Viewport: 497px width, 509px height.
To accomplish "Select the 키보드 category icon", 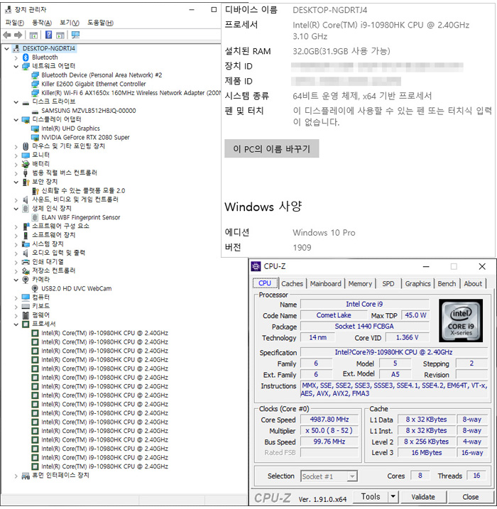I will coord(26,306).
